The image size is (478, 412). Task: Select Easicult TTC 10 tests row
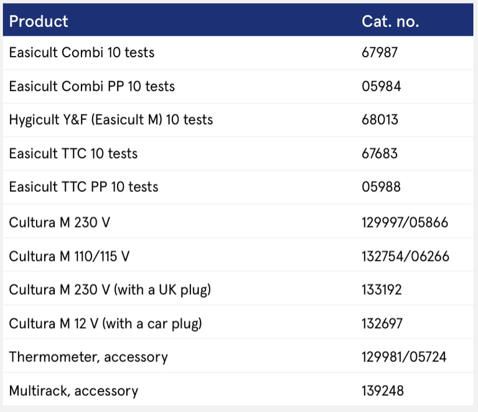click(x=73, y=153)
